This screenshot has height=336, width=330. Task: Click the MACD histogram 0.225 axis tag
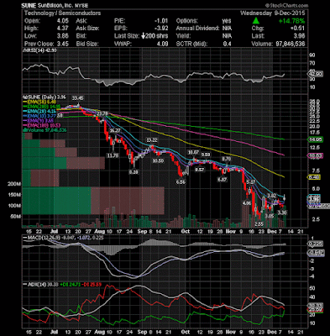[x=316, y=244]
